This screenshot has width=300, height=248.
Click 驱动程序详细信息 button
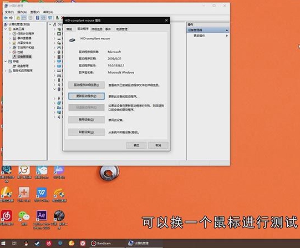(87, 85)
